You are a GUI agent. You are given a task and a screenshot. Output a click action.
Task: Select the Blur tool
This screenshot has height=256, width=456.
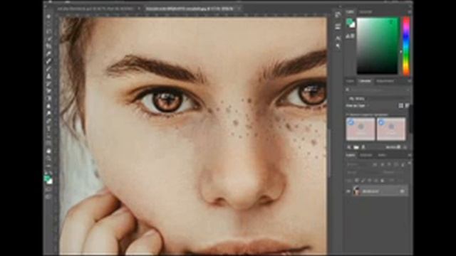coord(48,106)
